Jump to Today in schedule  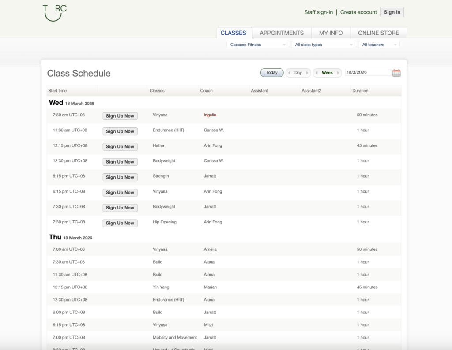tap(272, 73)
